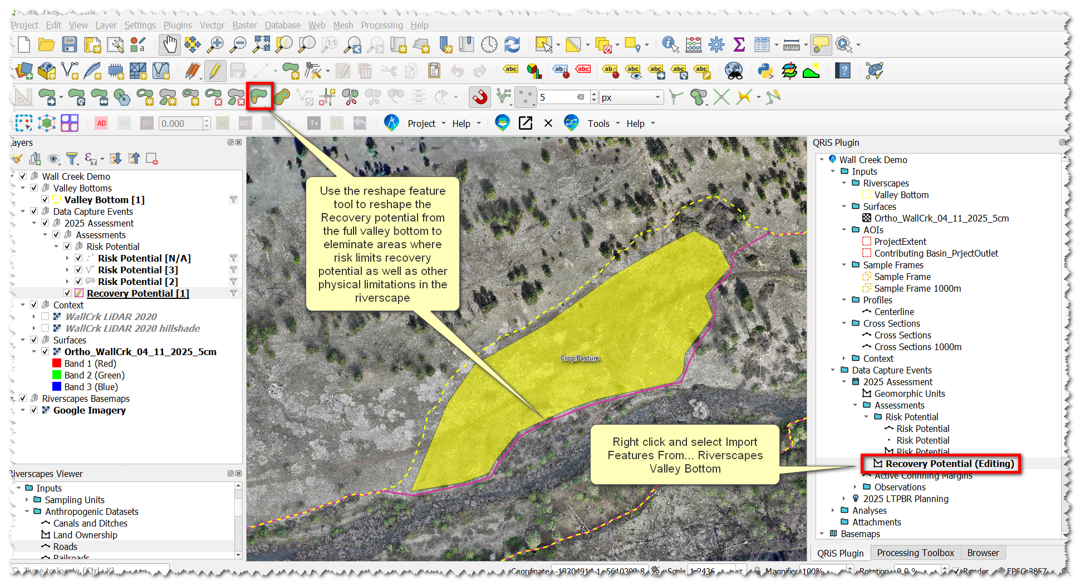Expand Observations in the QRiS tree
This screenshot has width=1080, height=585.
pos(855,487)
